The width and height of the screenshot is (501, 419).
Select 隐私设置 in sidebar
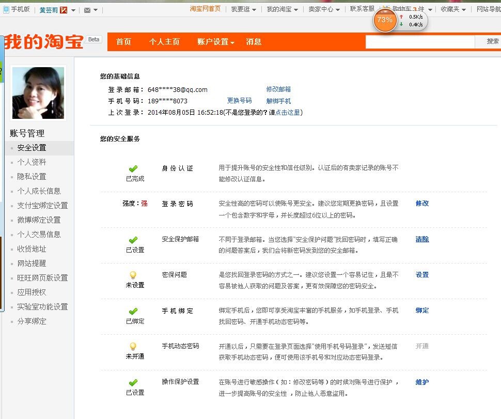pos(32,176)
